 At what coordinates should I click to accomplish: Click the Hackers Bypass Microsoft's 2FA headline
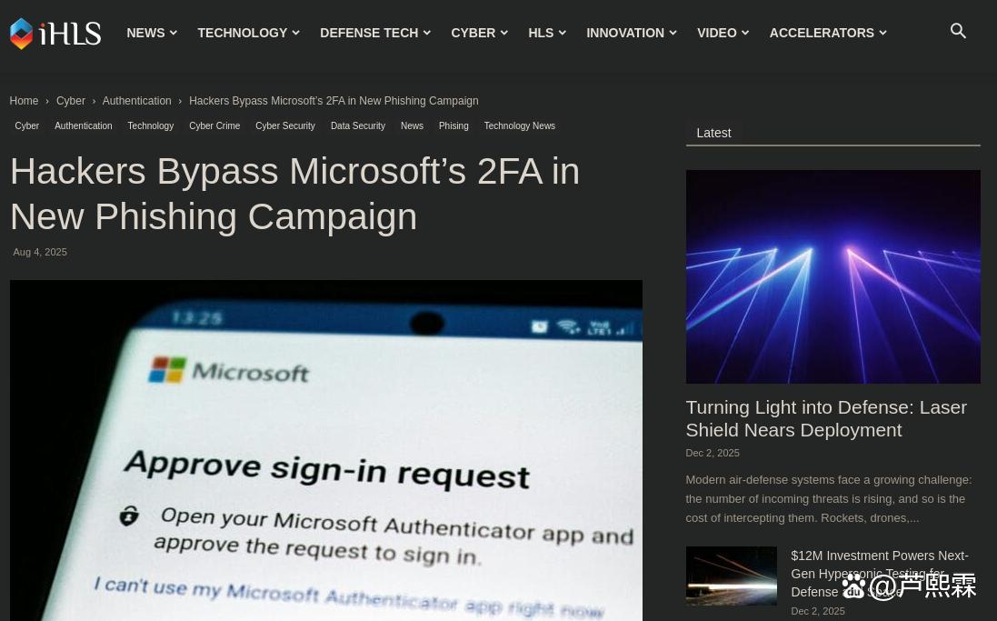click(295, 194)
